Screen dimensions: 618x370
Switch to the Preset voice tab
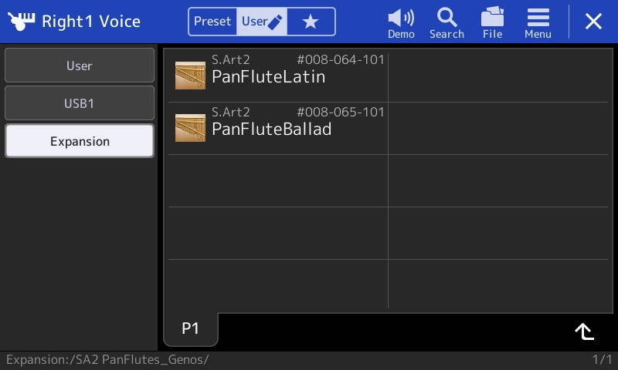pyautogui.click(x=212, y=22)
